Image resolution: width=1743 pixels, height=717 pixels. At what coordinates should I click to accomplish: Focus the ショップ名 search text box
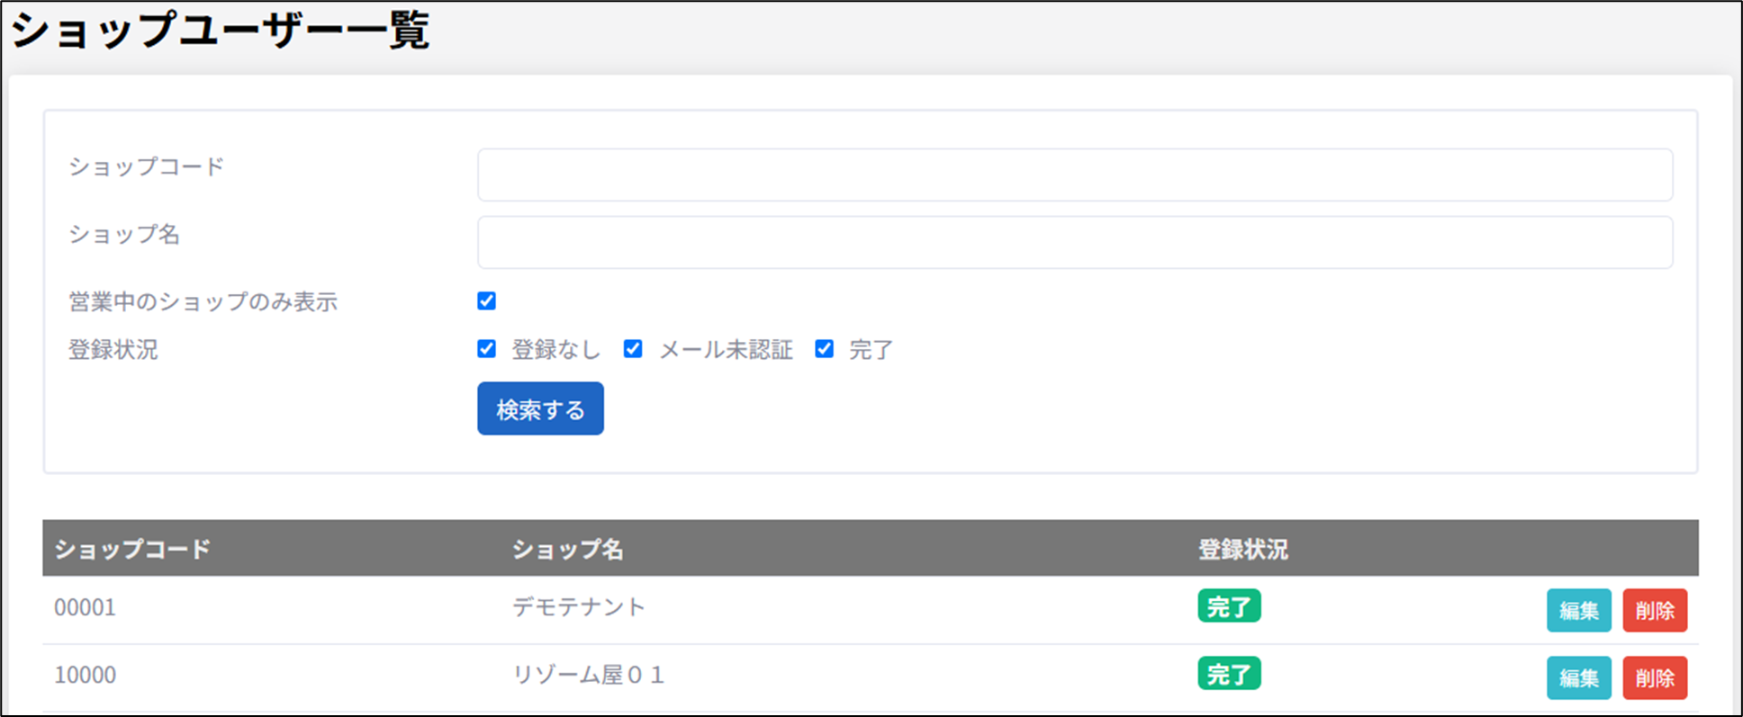[1074, 242]
